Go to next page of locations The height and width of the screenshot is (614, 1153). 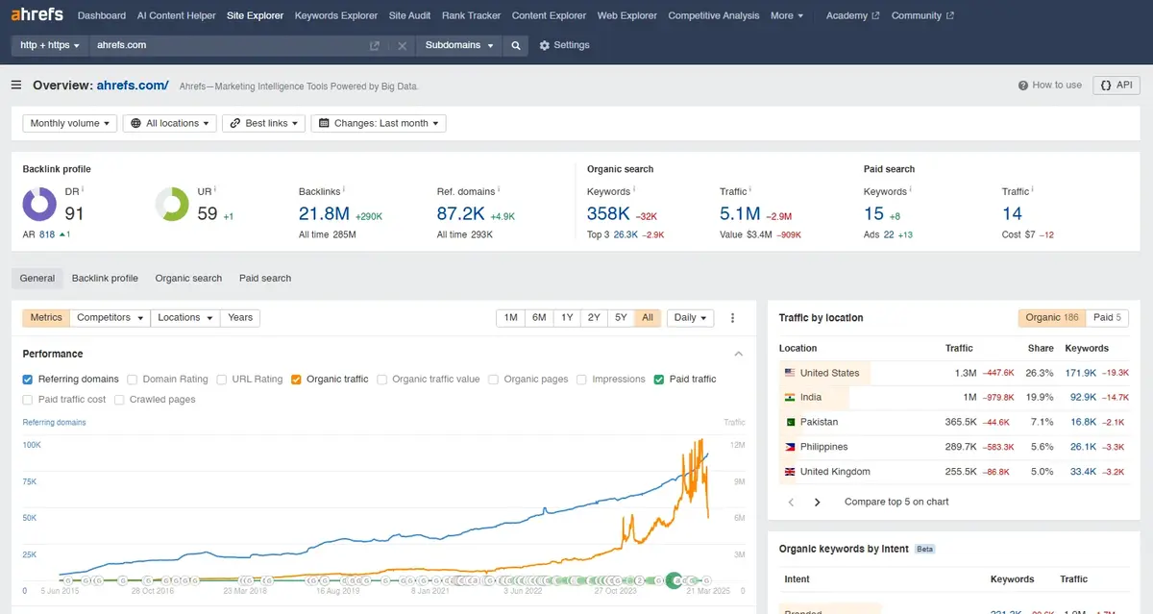pyautogui.click(x=818, y=502)
